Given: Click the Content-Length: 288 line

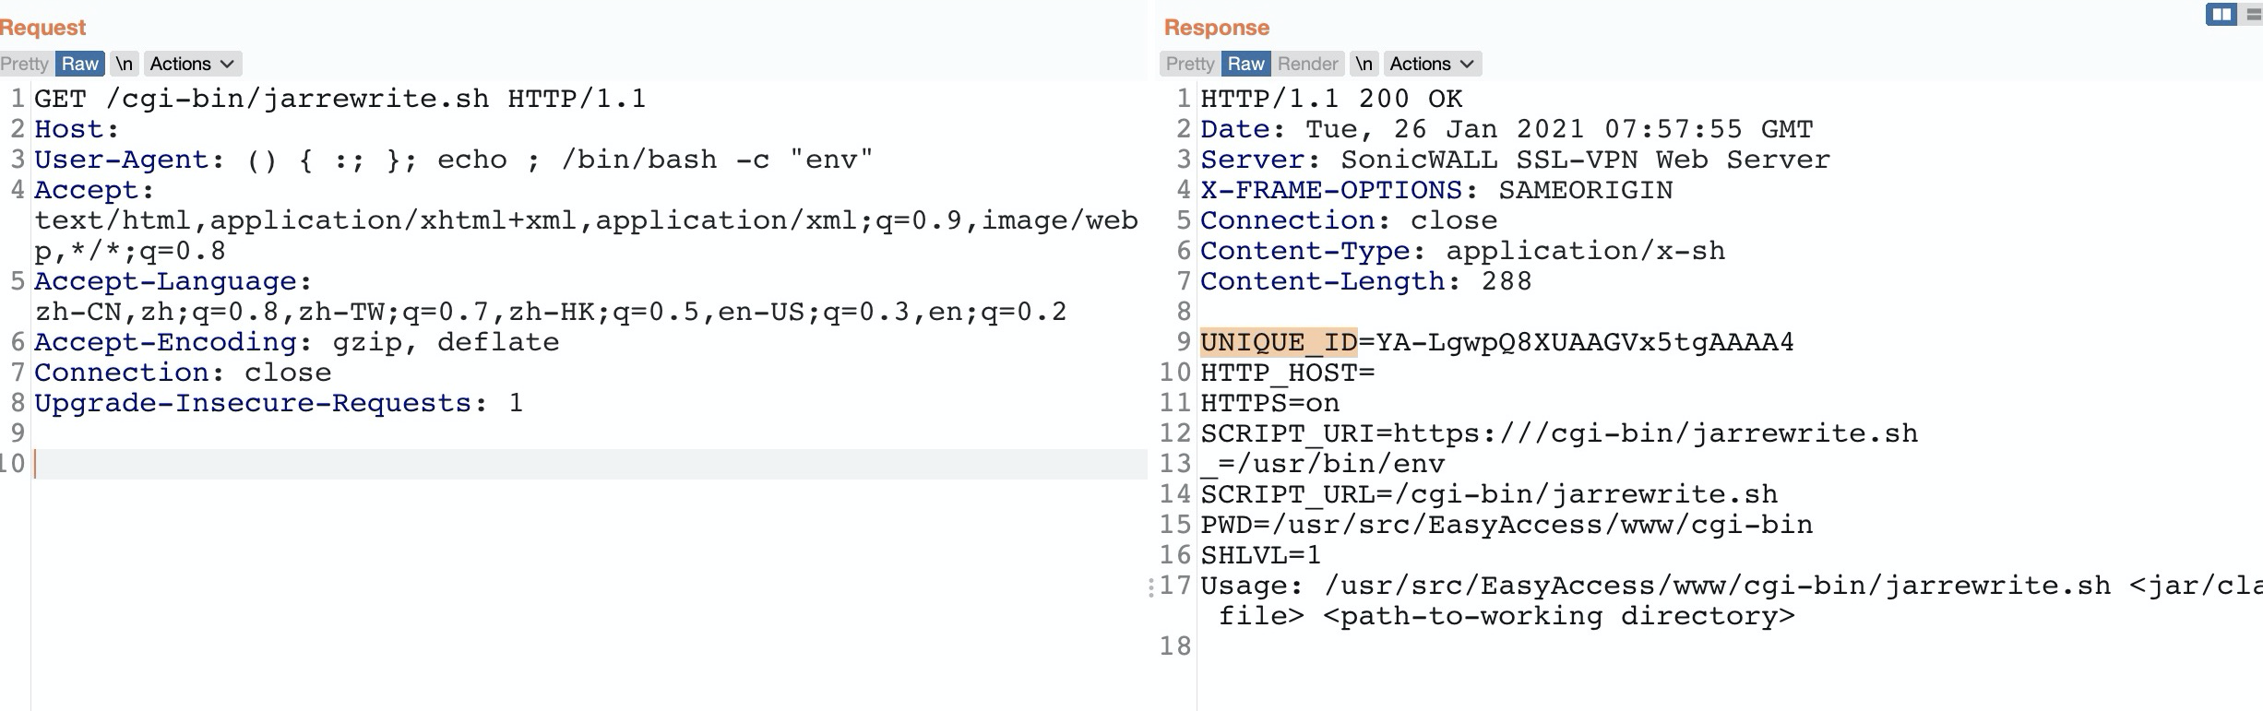Looking at the screenshot, I should point(1365,281).
